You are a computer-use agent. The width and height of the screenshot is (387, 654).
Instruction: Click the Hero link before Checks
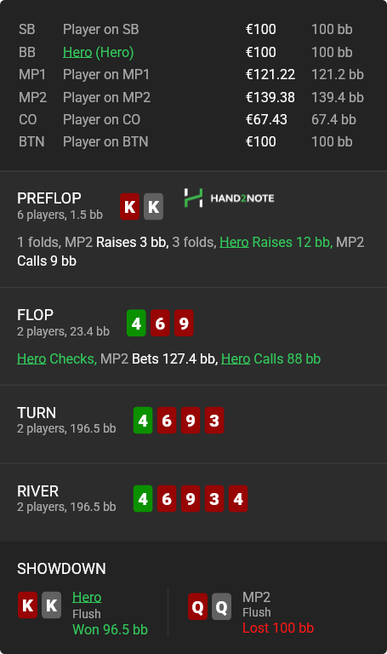tap(31, 359)
